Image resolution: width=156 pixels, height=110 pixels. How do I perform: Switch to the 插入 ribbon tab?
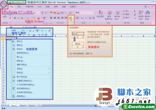pyautogui.click(x=19, y=7)
